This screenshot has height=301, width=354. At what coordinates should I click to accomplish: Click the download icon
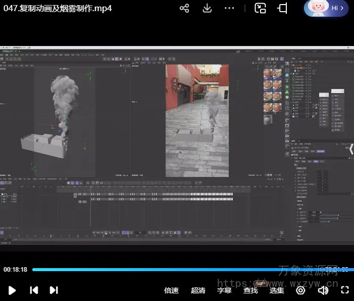coord(207,8)
